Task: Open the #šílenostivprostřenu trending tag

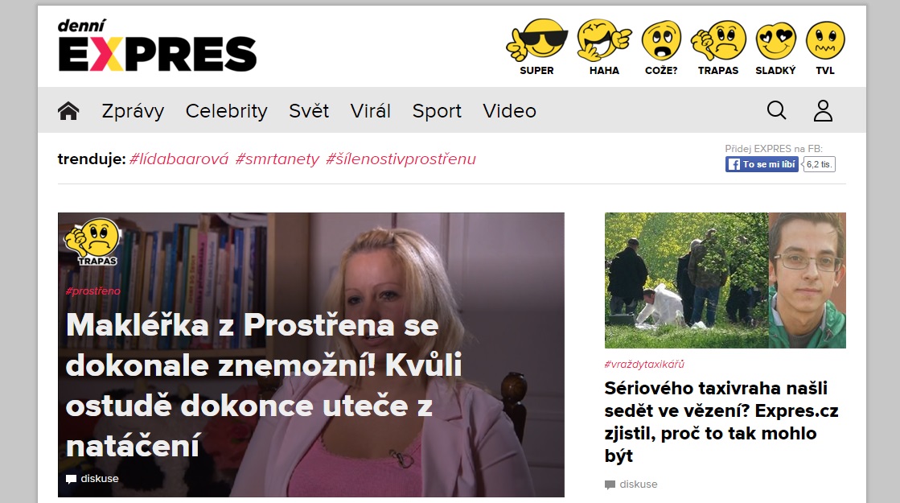Action: 401,159
